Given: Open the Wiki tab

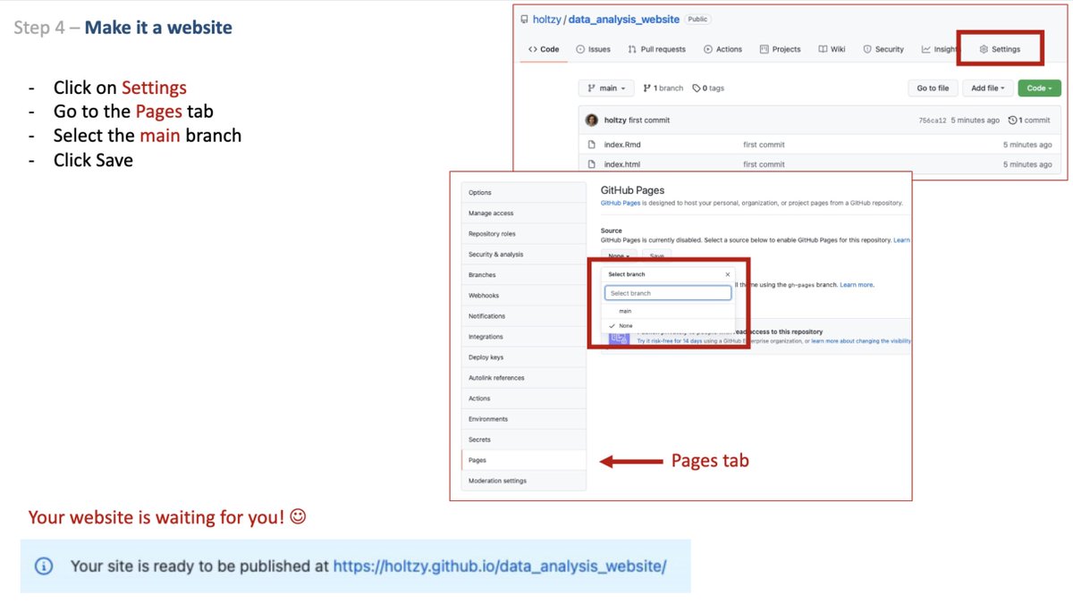Looking at the screenshot, I should pyautogui.click(x=832, y=49).
